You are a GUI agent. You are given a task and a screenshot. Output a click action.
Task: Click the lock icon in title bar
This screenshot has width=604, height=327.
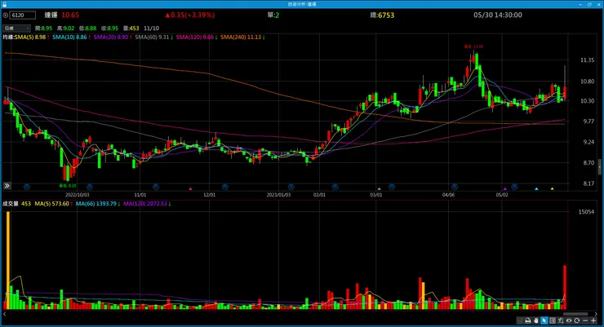click(4, 4)
